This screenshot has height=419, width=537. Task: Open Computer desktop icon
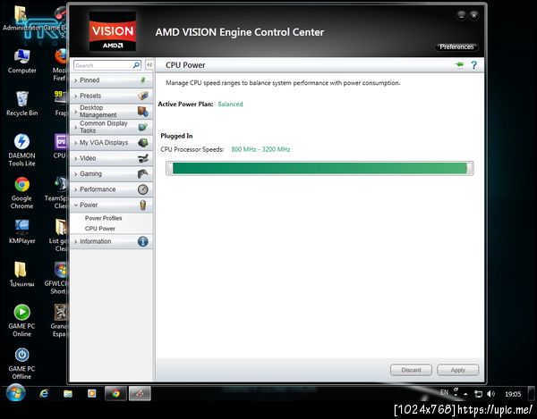[x=21, y=62]
